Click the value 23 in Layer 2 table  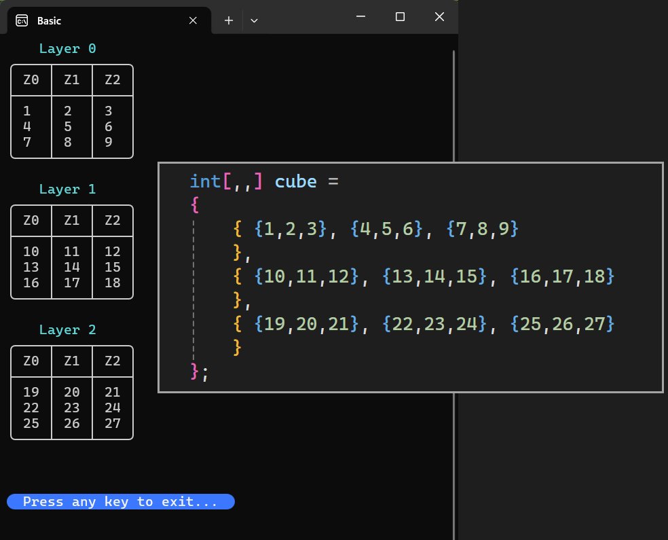click(x=71, y=408)
